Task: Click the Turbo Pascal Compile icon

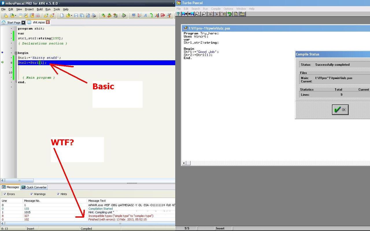Action: click(236, 14)
